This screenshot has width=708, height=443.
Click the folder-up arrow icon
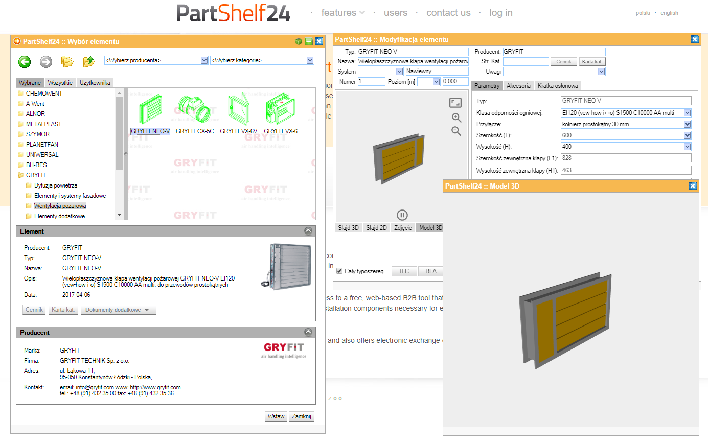[x=89, y=62]
